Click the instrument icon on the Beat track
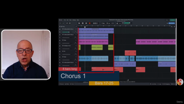 tap(63, 57)
